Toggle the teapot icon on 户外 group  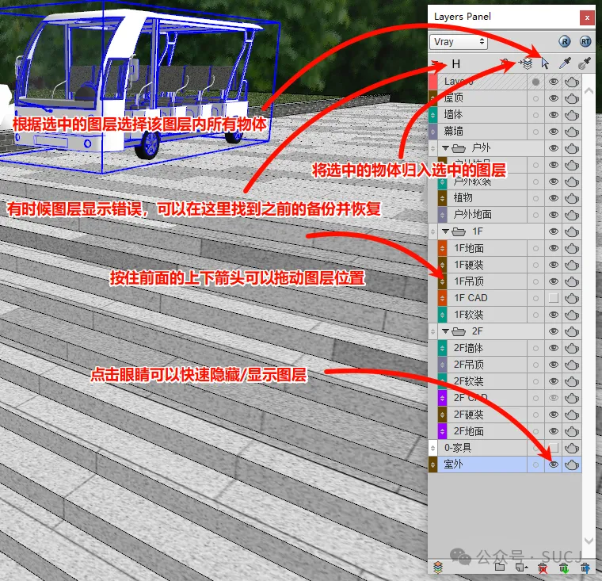point(572,148)
